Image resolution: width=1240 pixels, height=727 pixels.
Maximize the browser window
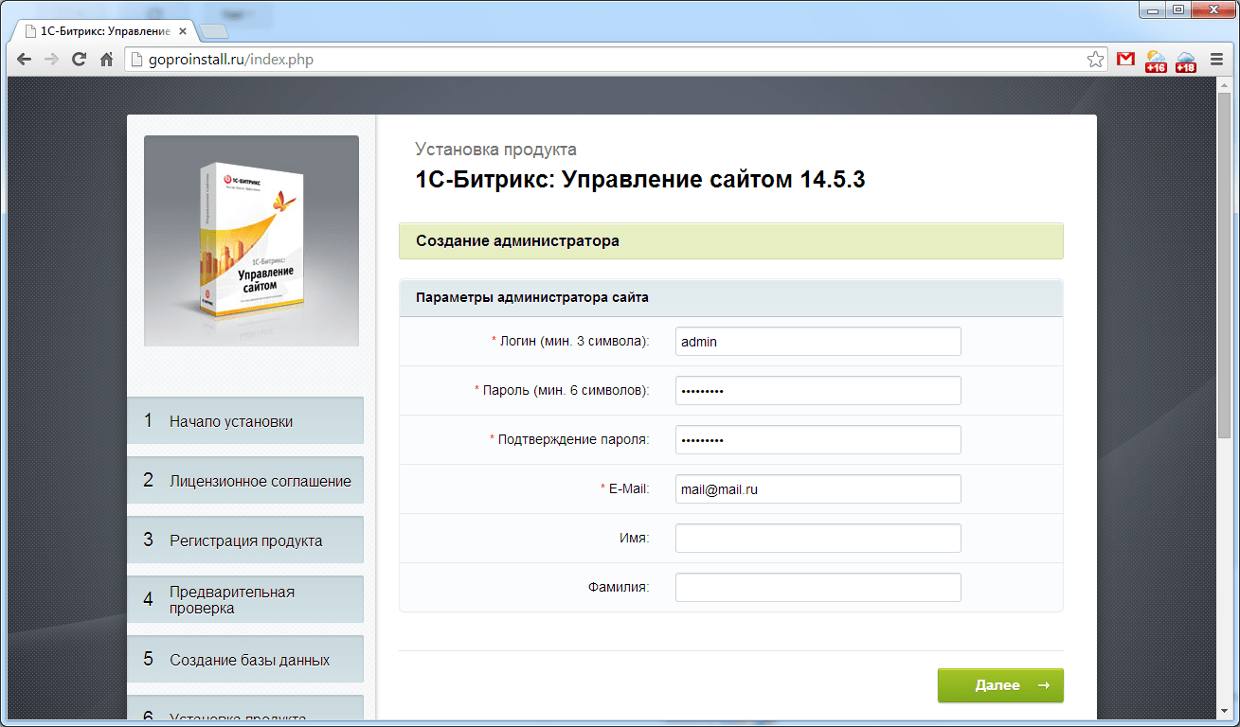[1177, 9]
